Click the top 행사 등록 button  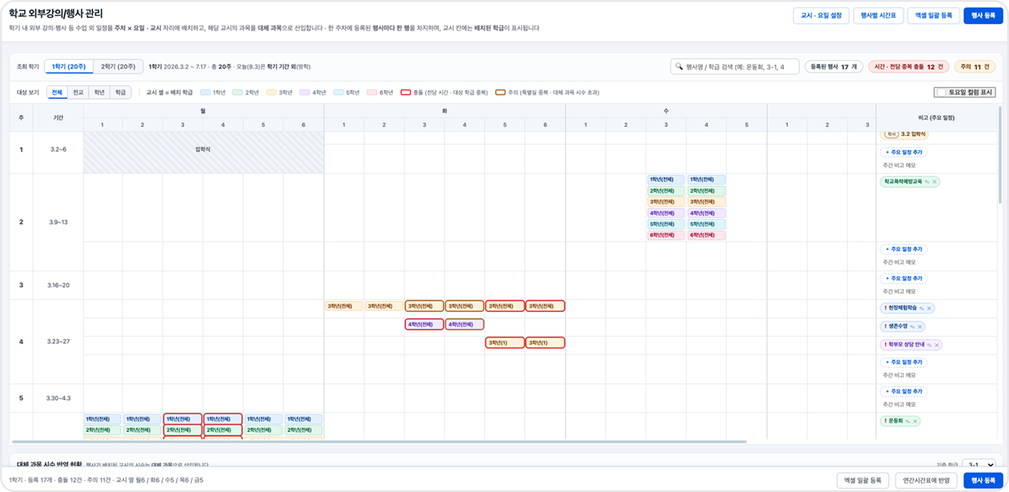pos(983,15)
